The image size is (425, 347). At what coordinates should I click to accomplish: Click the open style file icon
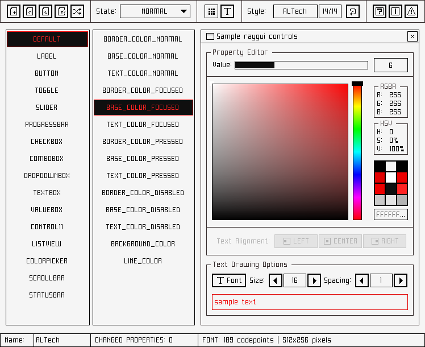(x=30, y=11)
